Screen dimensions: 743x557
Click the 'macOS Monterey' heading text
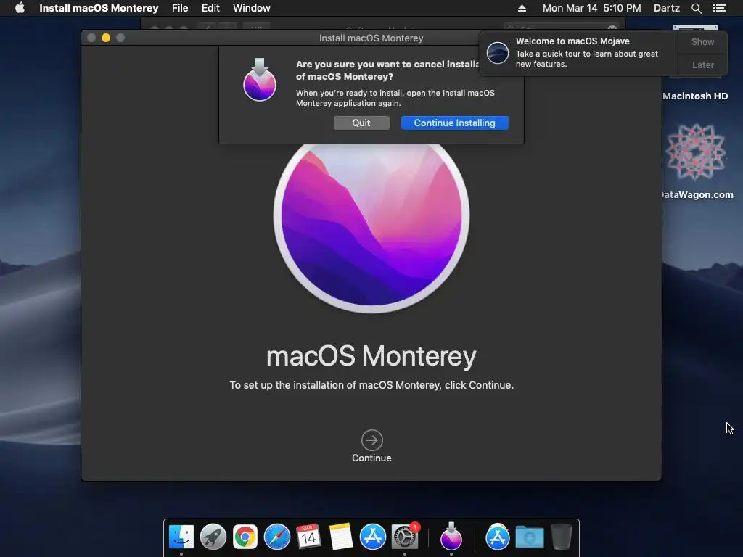coord(371,355)
